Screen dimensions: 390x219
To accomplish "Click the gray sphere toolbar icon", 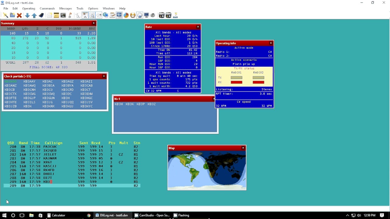I will [153, 15].
